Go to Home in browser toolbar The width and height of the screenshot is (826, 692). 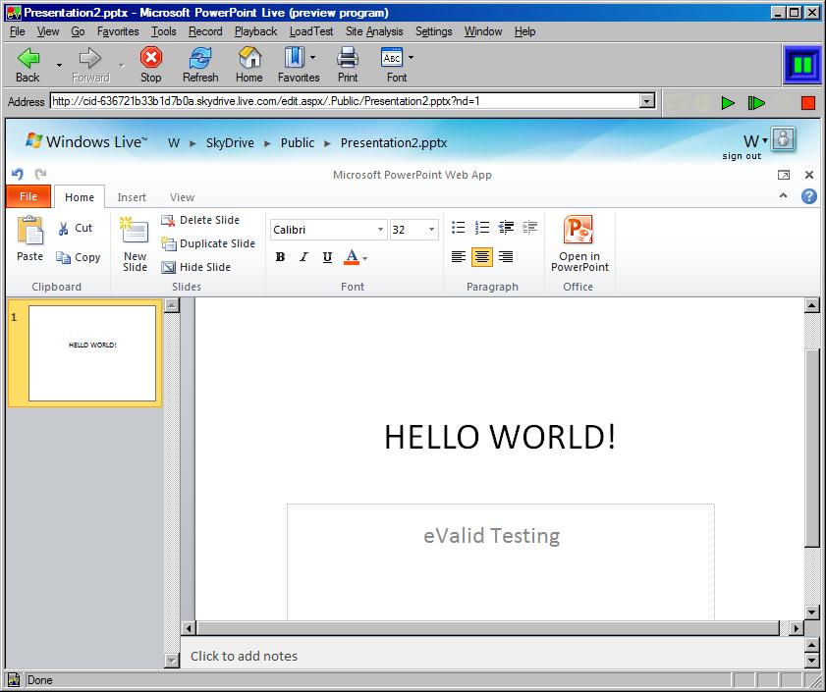pos(249,57)
